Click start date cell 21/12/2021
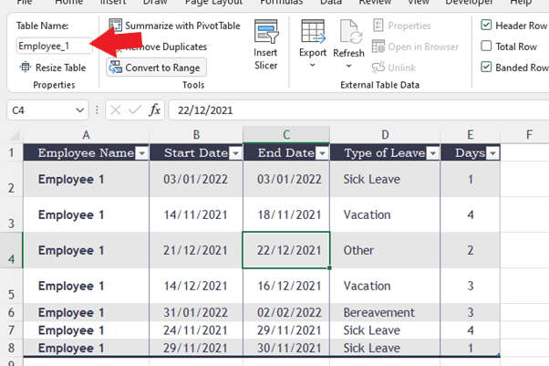Screen dimensions: 549x366 [x=196, y=250]
